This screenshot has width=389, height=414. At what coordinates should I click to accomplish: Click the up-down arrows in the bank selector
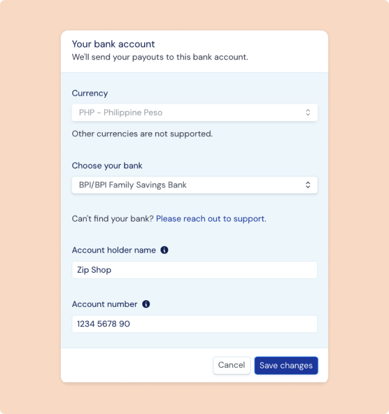pyautogui.click(x=308, y=185)
